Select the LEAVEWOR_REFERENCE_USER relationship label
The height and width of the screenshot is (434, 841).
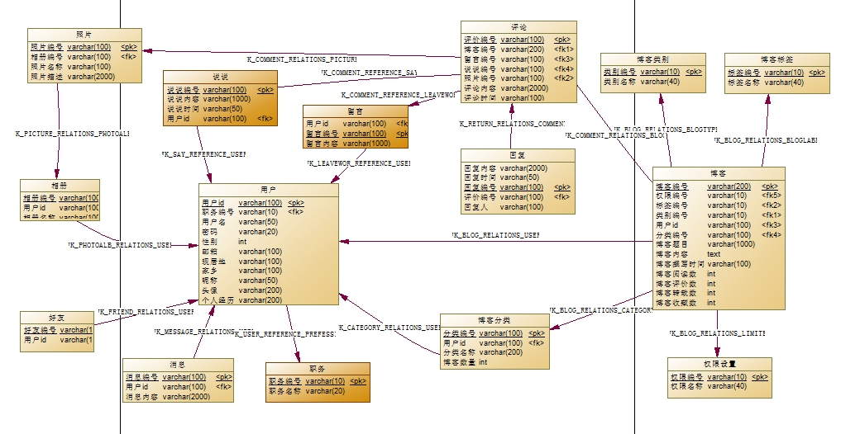359,163
